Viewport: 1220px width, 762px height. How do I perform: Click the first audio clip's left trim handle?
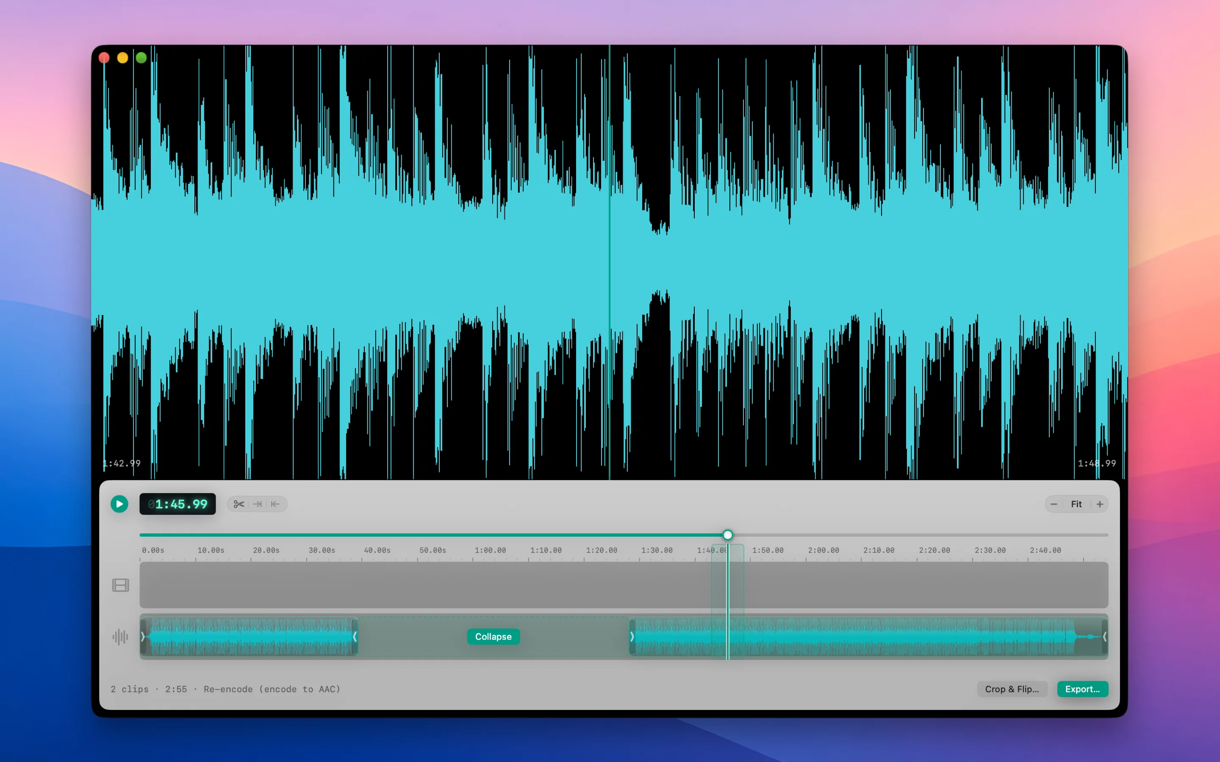[143, 637]
